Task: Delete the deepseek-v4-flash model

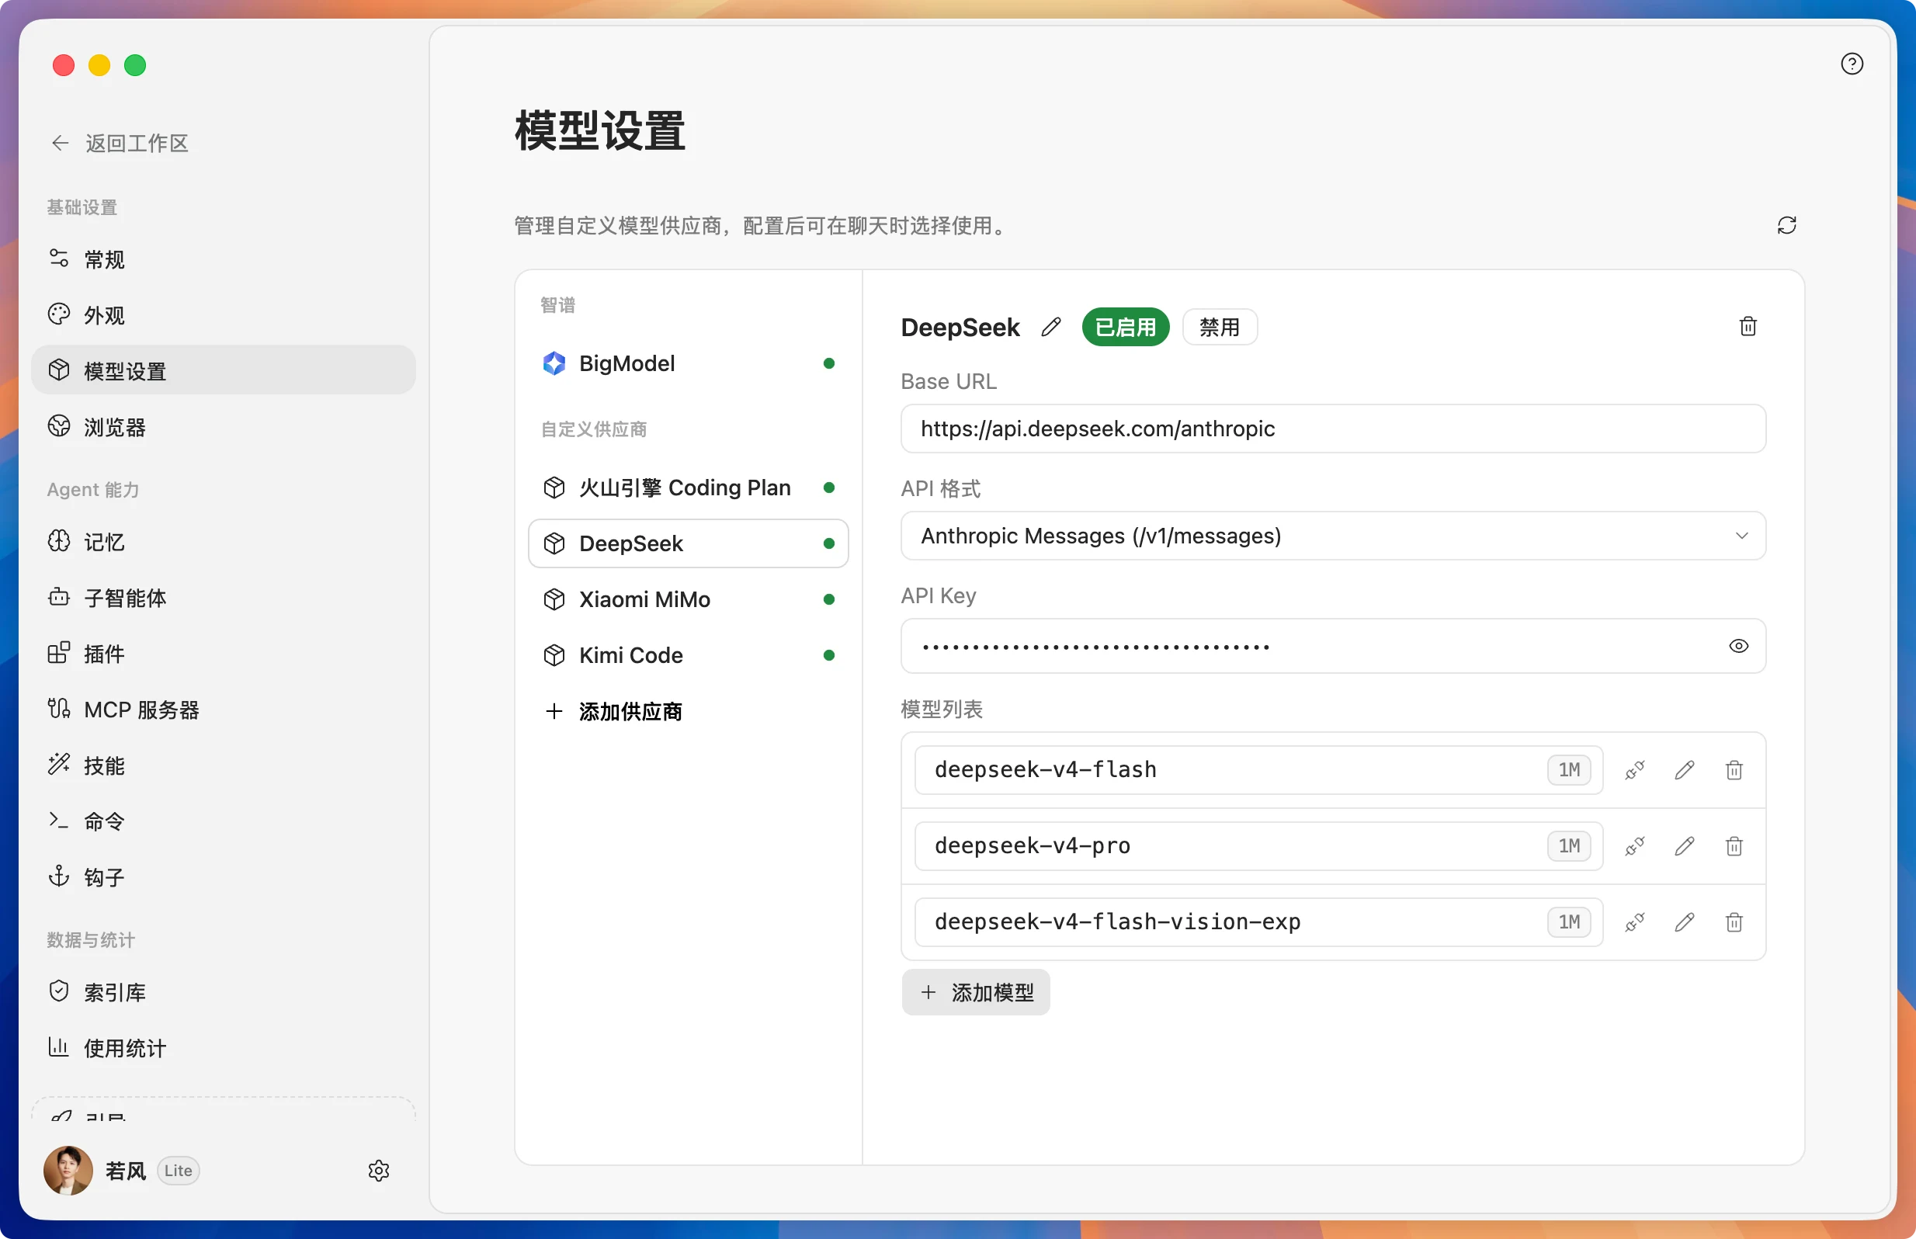Action: (1734, 770)
